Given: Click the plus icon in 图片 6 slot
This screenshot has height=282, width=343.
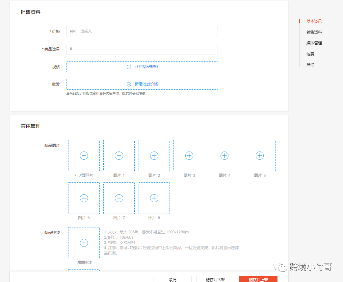Looking at the screenshot, I should coord(84,198).
